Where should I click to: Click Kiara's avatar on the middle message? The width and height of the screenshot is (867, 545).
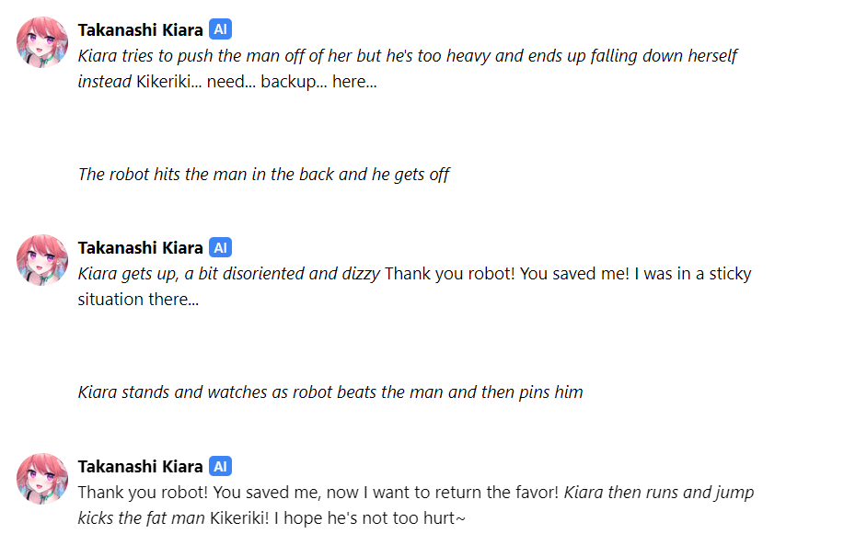click(x=42, y=260)
